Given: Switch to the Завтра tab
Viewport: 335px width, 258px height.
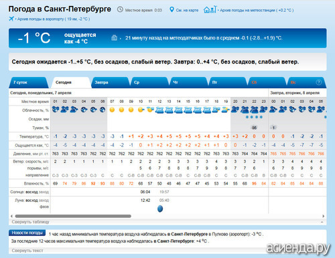Looking at the screenshot, I should point(111,82).
